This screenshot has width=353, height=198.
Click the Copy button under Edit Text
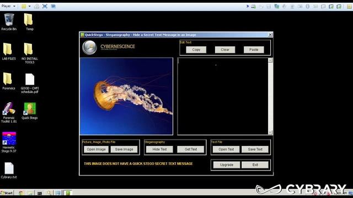point(196,50)
